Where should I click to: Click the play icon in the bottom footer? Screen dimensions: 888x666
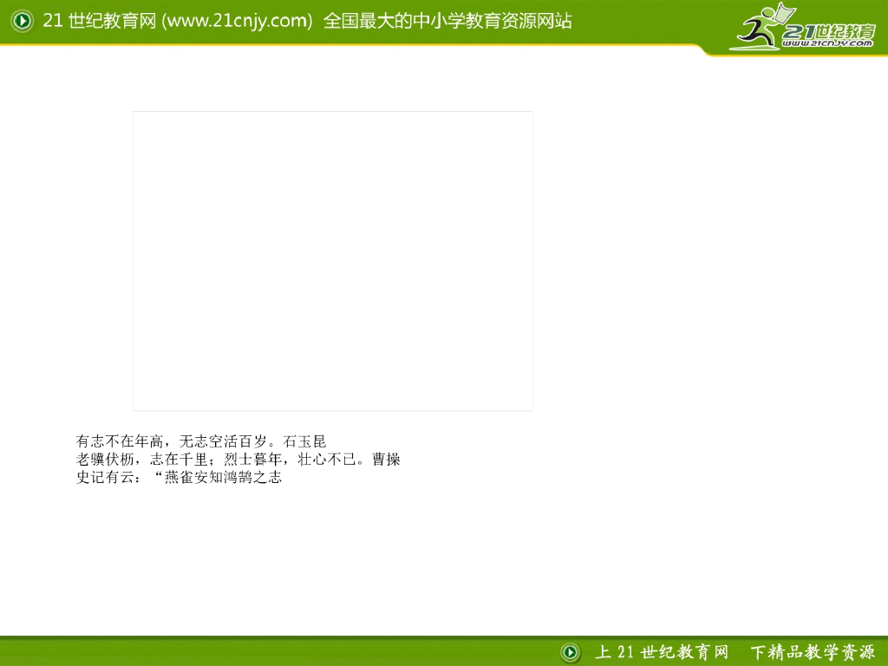pos(571,652)
